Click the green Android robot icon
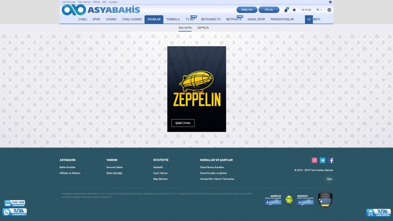 [289, 200]
